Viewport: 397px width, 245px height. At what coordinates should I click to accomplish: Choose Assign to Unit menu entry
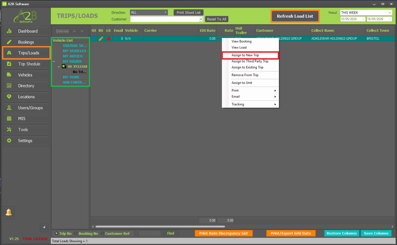coord(250,83)
